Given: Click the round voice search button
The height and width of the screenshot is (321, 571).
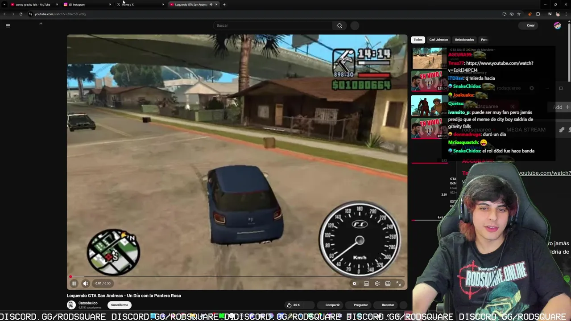Looking at the screenshot, I should (355, 25).
